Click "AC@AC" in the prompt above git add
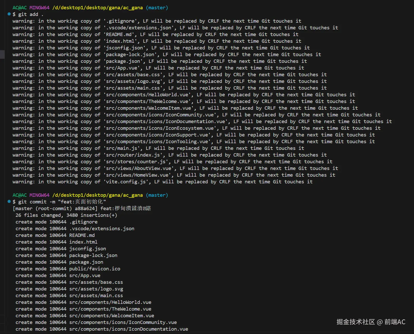 pos(20,8)
